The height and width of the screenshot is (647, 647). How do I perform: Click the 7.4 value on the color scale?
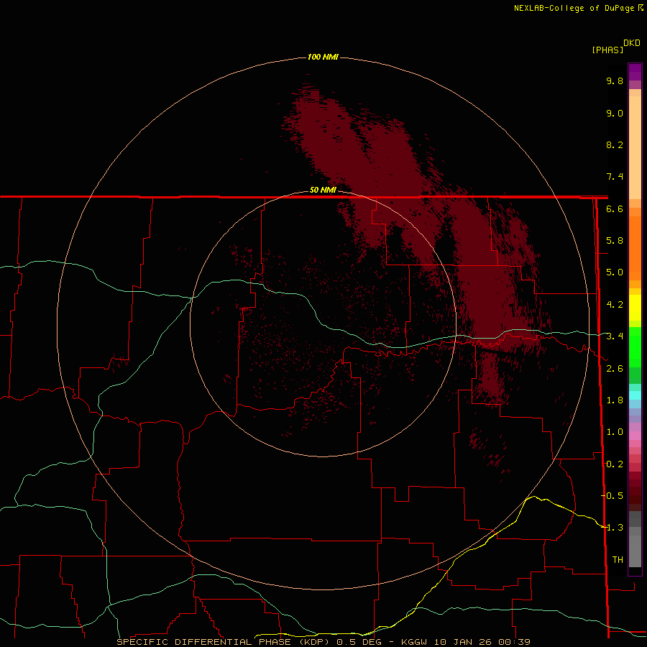(615, 177)
